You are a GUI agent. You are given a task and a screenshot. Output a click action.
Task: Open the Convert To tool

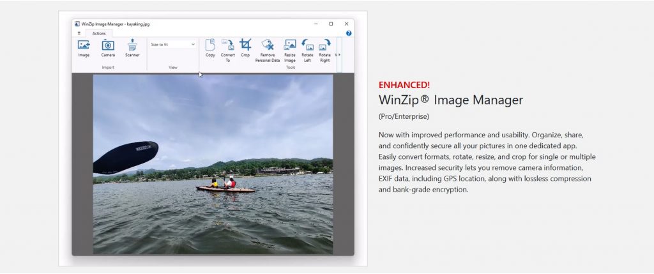point(228,50)
